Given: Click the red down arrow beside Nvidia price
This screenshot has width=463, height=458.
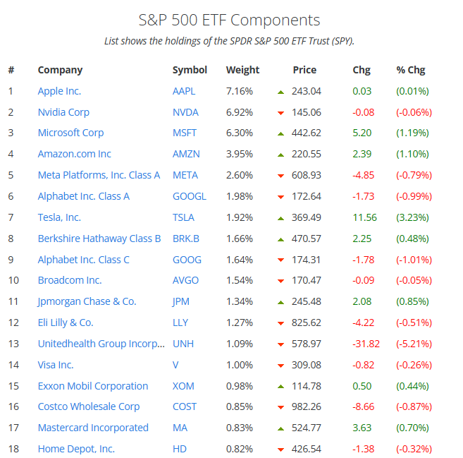Looking at the screenshot, I should [280, 113].
